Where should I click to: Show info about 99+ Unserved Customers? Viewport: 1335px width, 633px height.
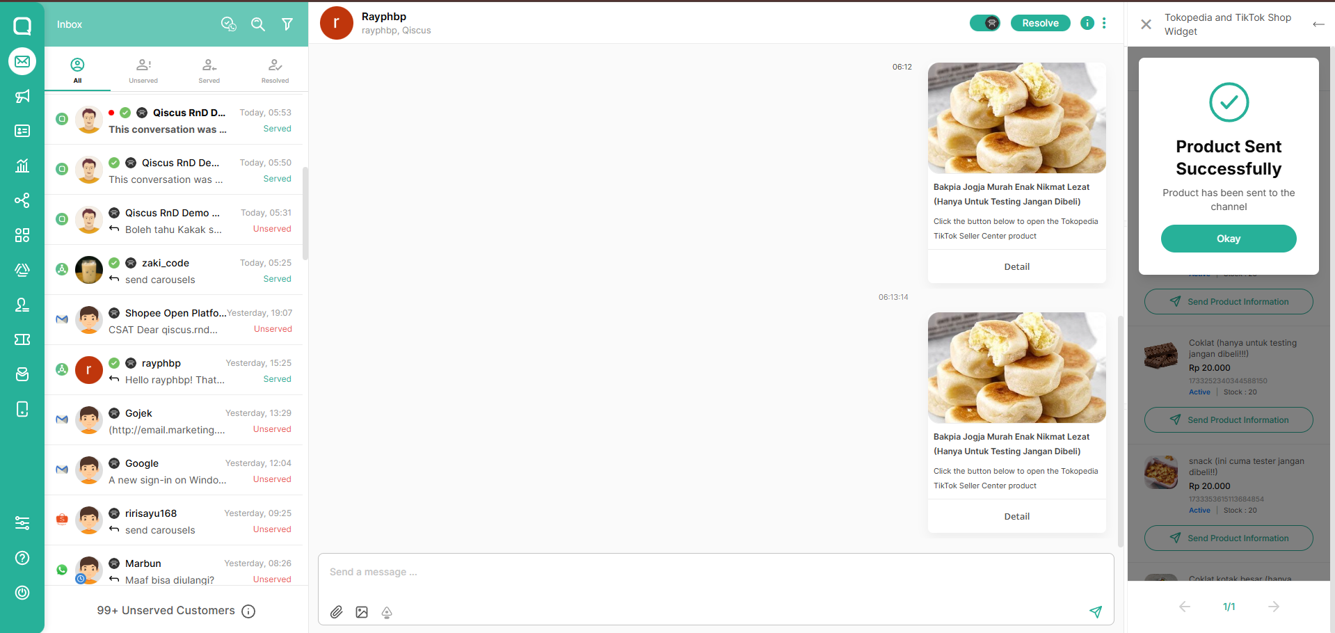248,611
